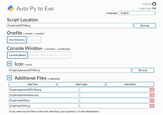Edit destination field for tools.png row
Viewport: 163px width, 115px height.
pyautogui.click(x=115, y=95)
